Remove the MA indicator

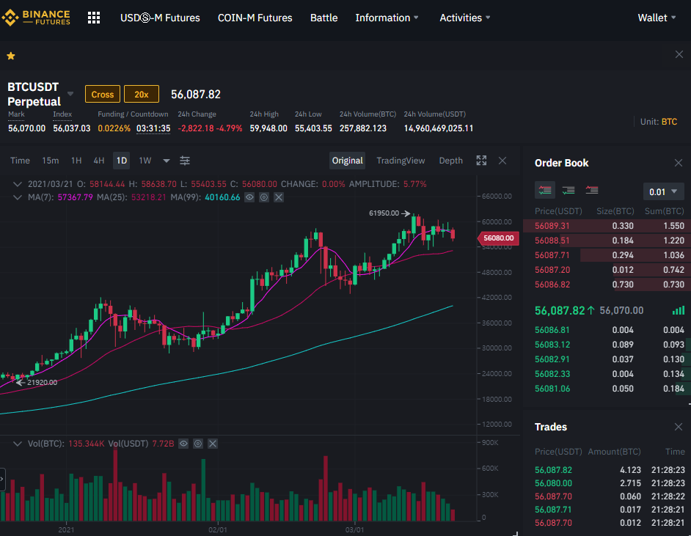pos(279,197)
